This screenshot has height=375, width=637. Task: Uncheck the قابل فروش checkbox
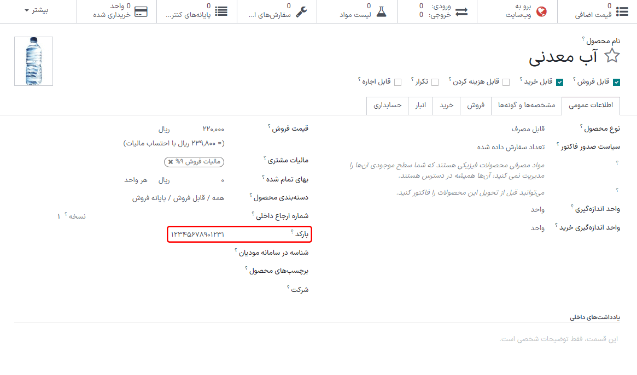[x=617, y=82]
